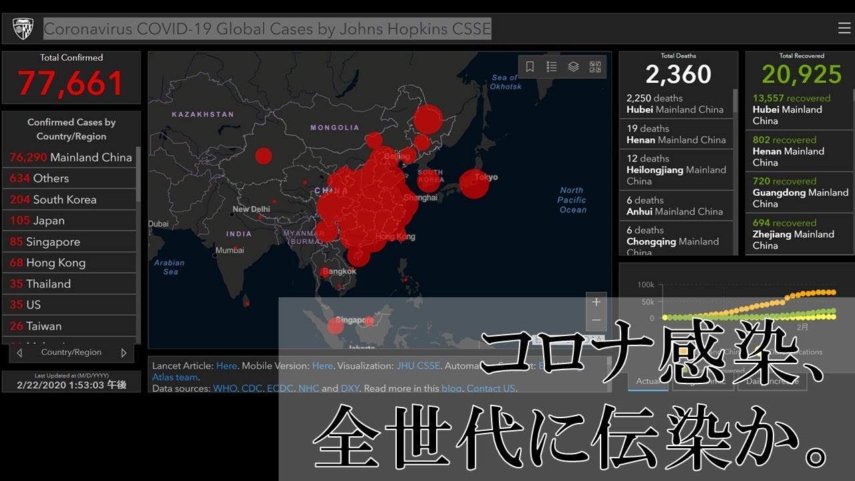Click the Total Confirmed 77,661 figure
Image resolution: width=855 pixels, height=481 pixels.
coord(71,84)
